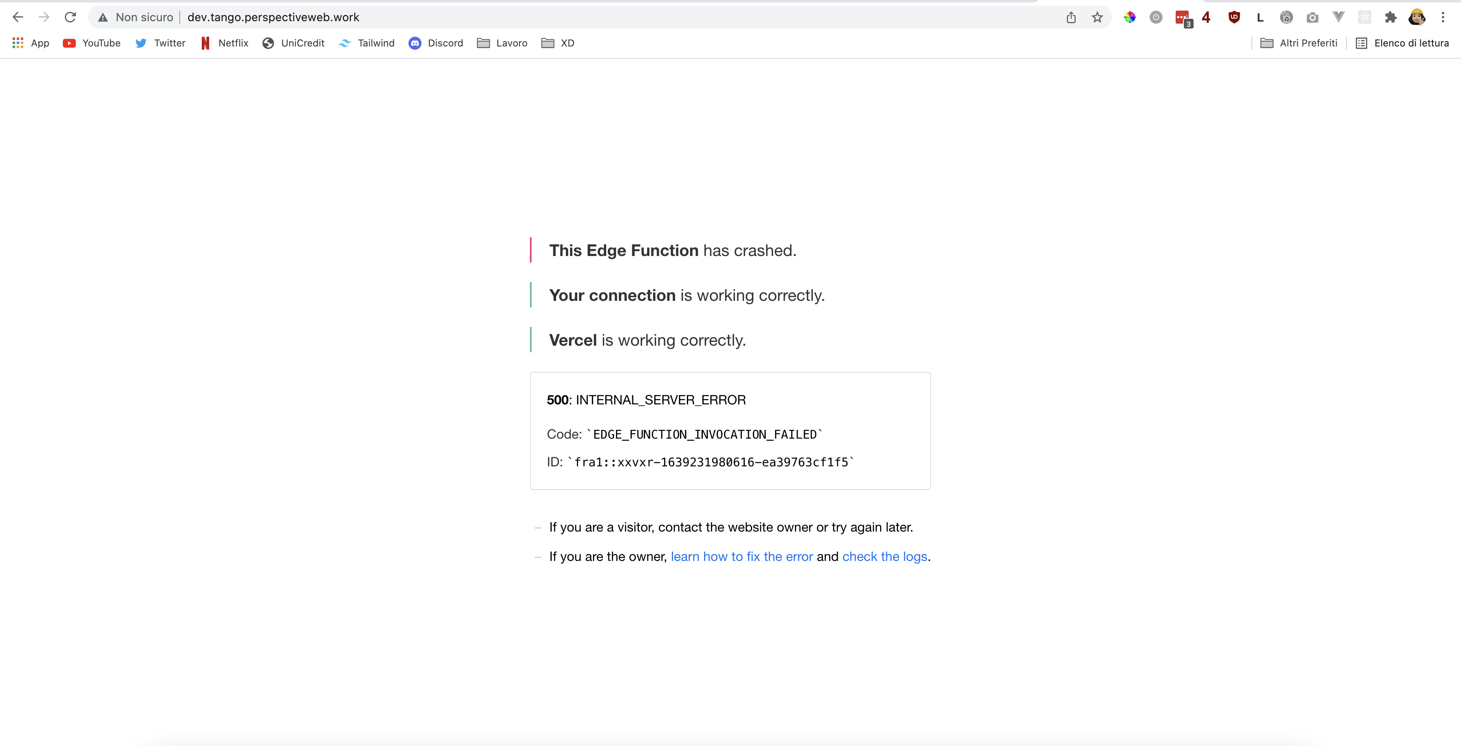
Task: Click the Vue.js devtools extension icon
Action: 1338,17
